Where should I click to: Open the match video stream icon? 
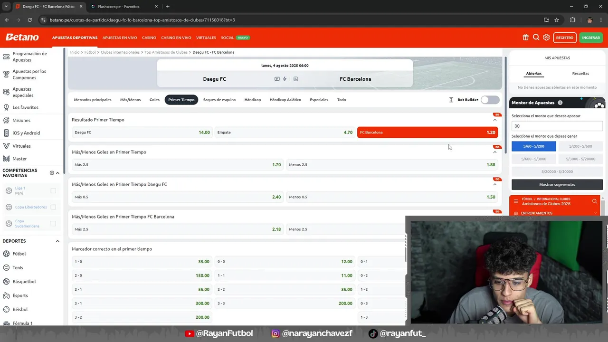[277, 79]
